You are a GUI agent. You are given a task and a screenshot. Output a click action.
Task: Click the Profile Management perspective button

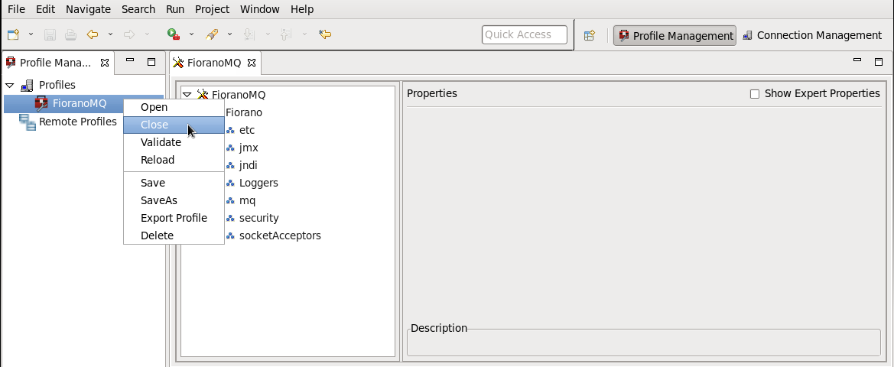pos(675,35)
